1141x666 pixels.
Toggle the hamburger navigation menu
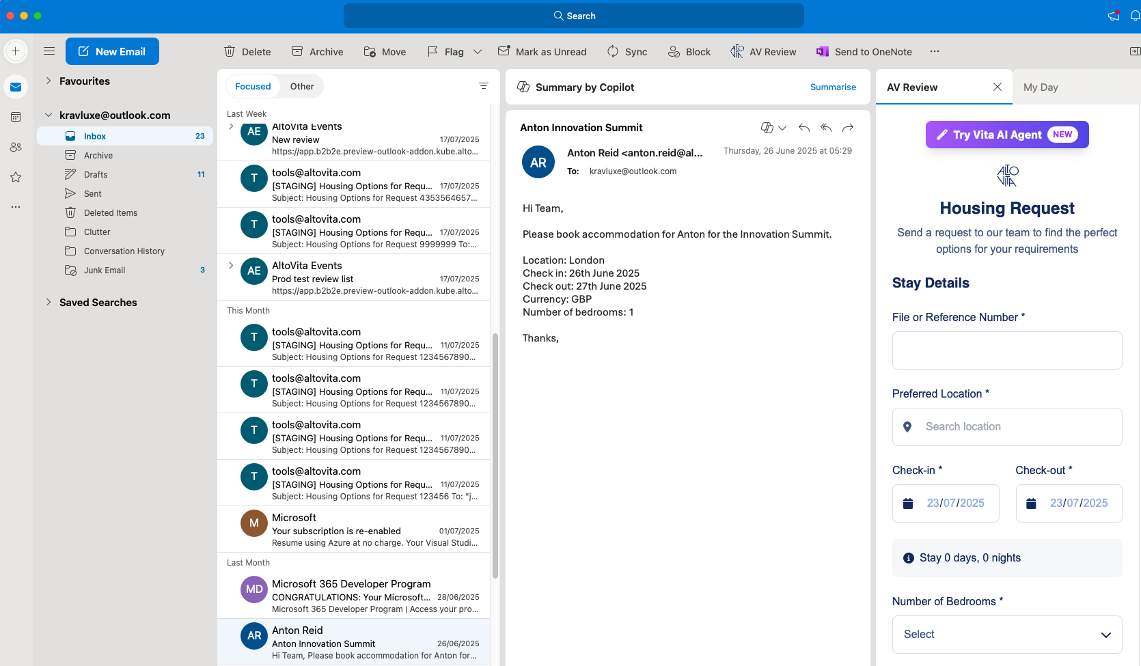tap(49, 51)
